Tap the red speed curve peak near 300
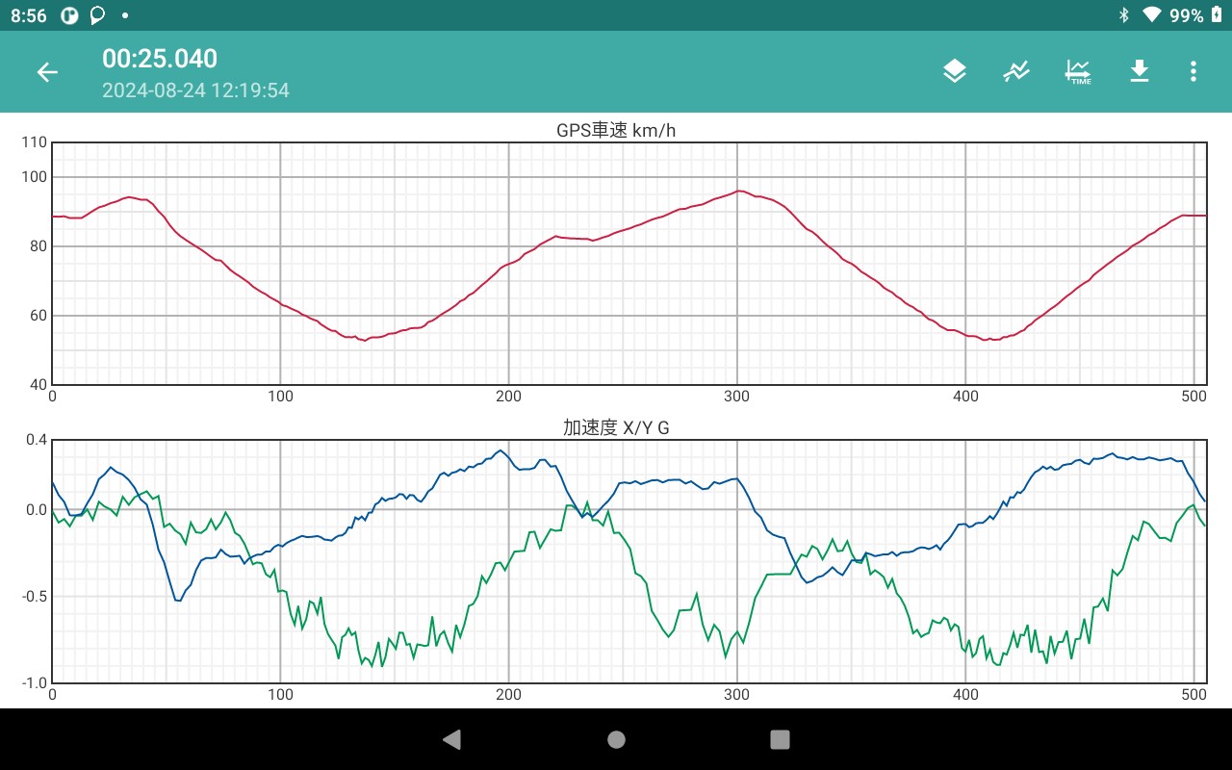The height and width of the screenshot is (770, 1232). [738, 191]
